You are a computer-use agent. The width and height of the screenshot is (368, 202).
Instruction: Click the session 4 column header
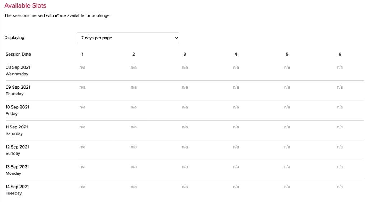pos(236,54)
